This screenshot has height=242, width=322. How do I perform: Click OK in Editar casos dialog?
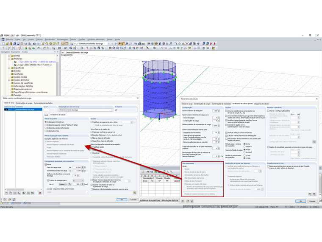[x=122, y=200]
